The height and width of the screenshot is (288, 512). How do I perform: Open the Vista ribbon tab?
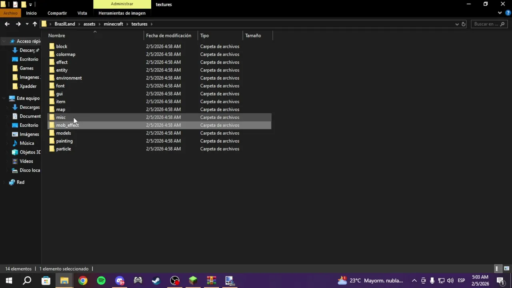[82, 13]
